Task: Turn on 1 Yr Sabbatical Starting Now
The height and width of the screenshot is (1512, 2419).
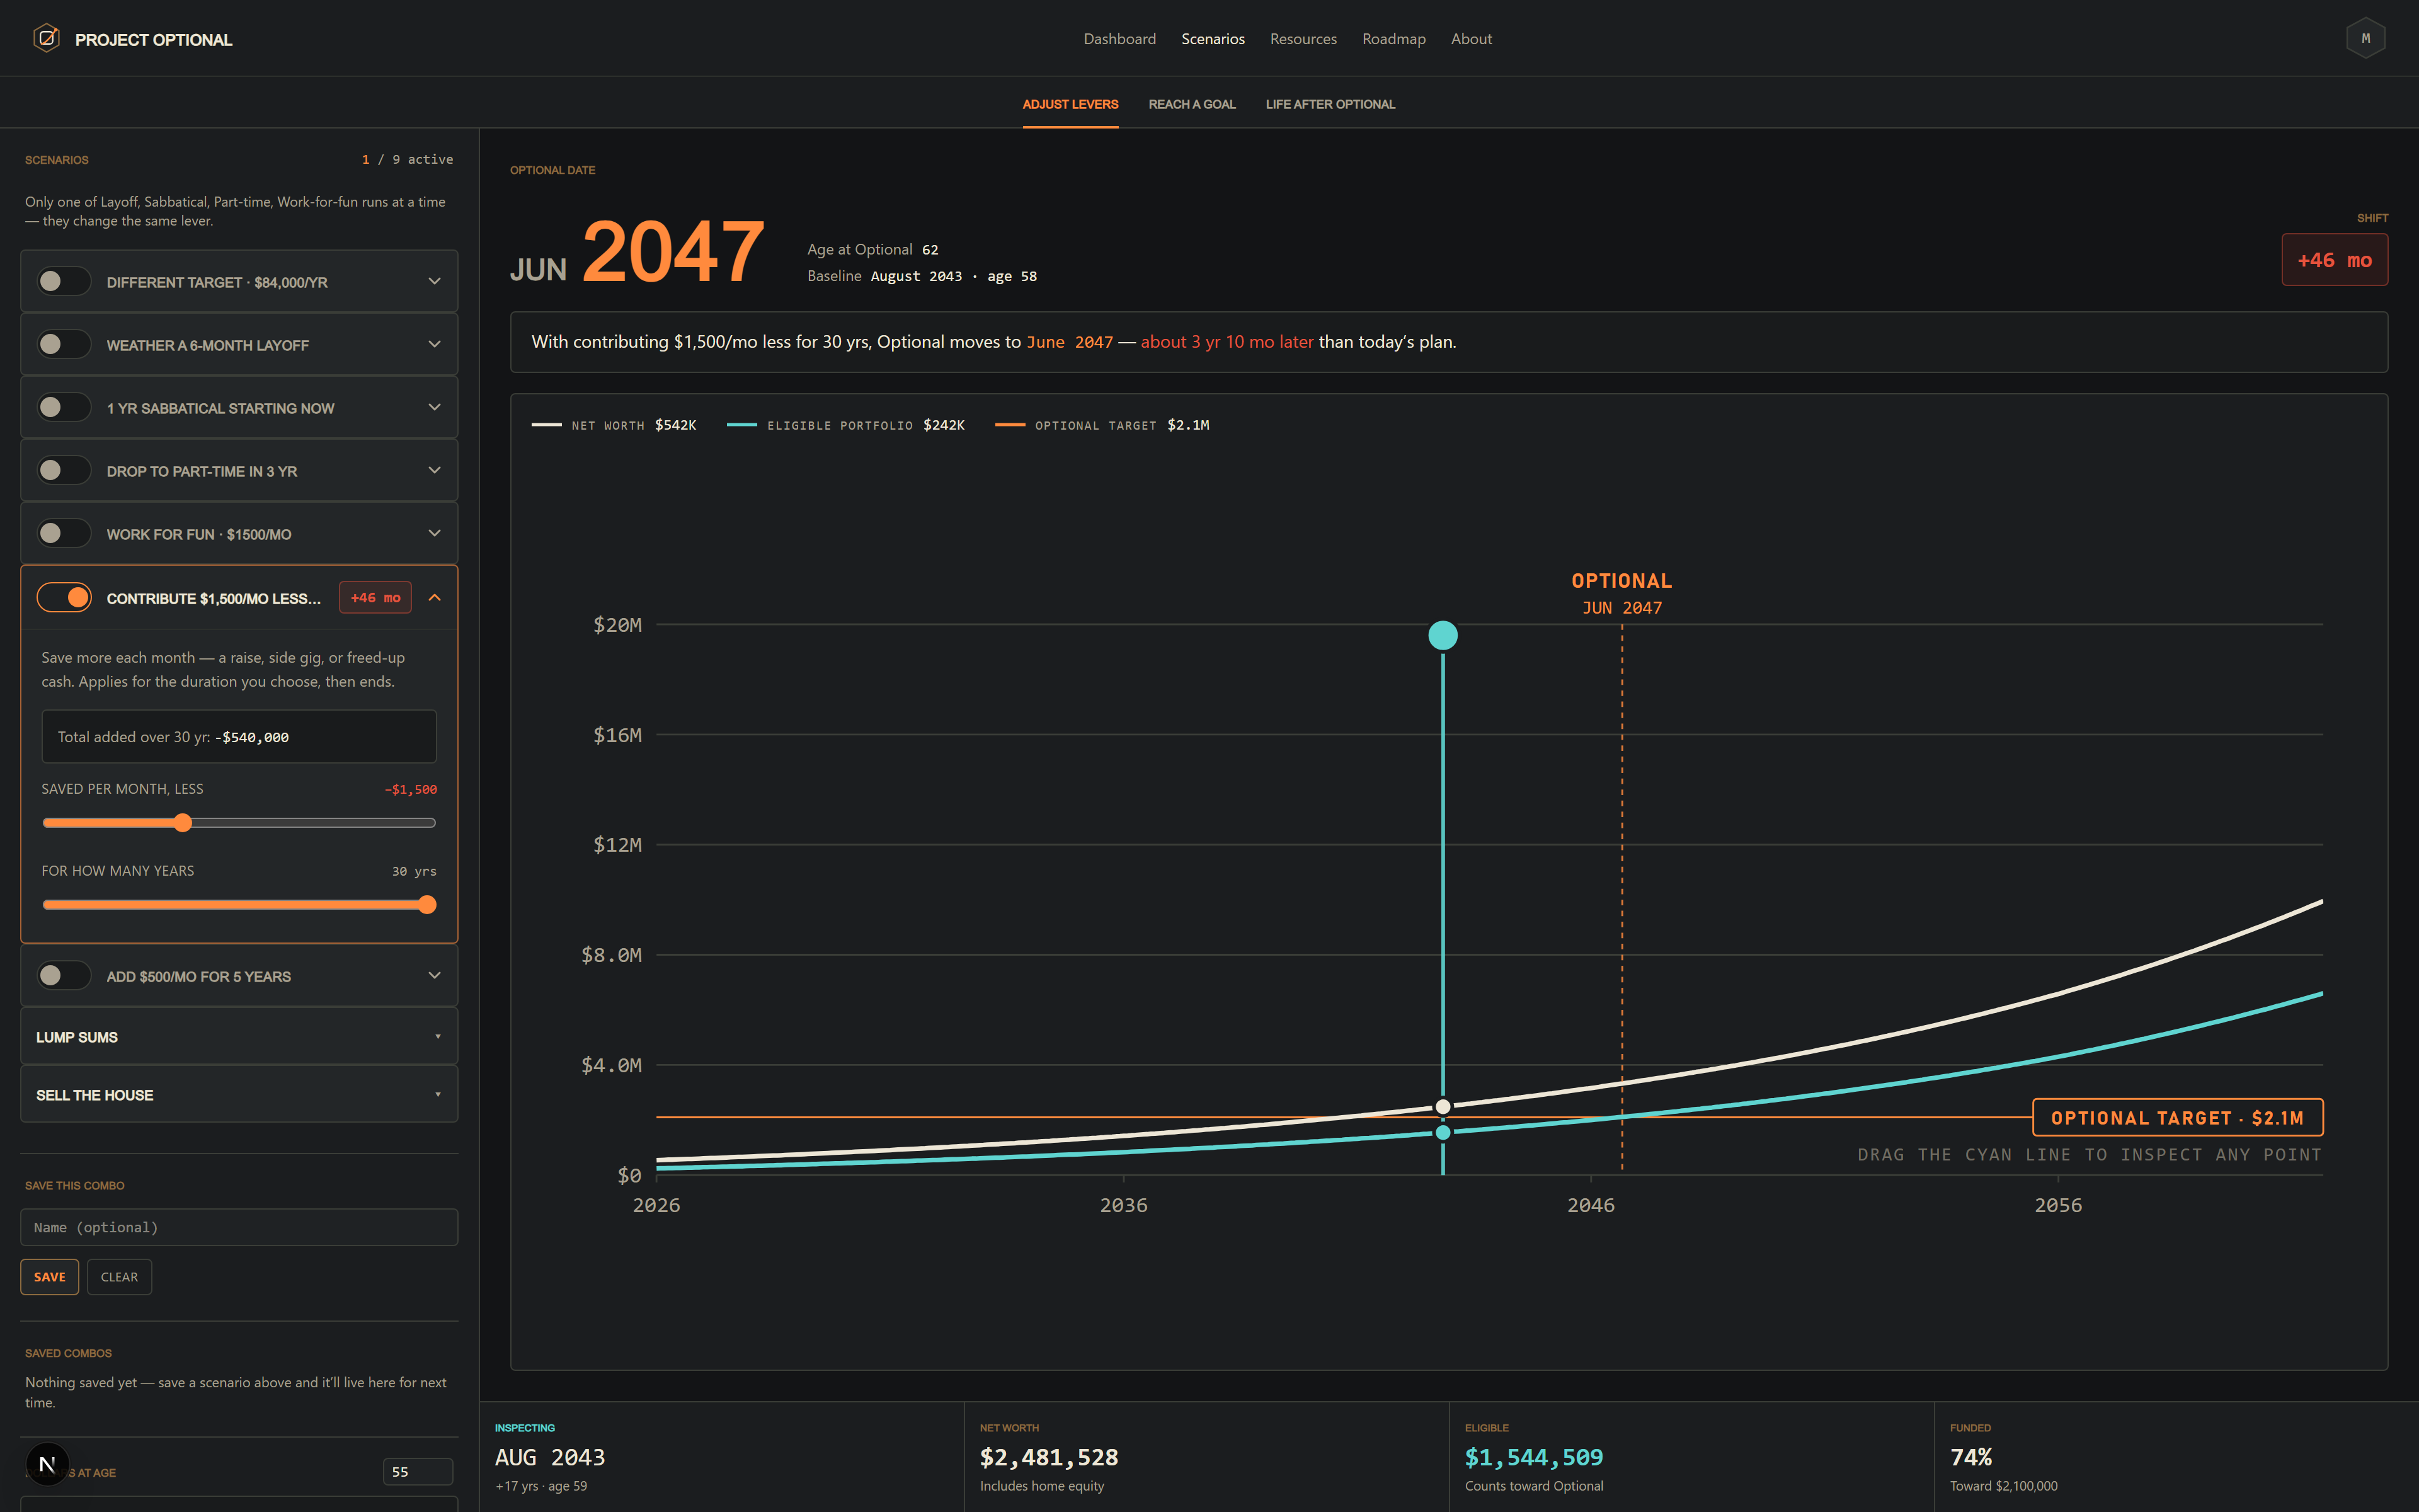Action: (x=64, y=408)
